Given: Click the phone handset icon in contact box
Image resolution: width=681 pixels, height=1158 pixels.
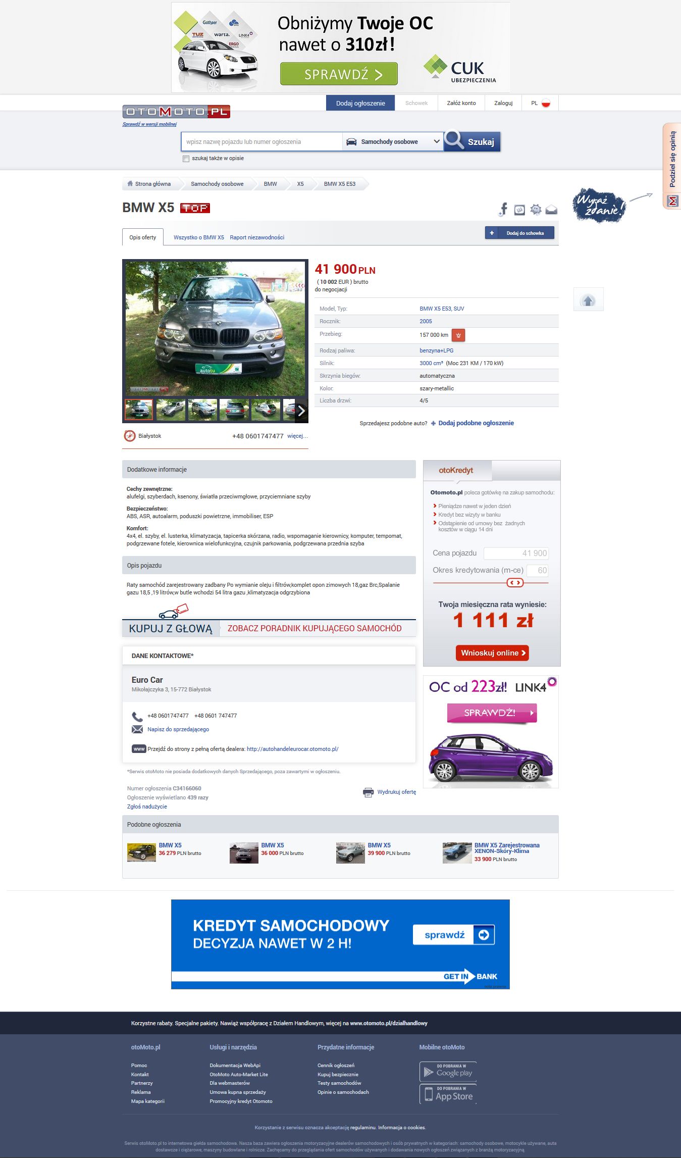Looking at the screenshot, I should pos(137,717).
